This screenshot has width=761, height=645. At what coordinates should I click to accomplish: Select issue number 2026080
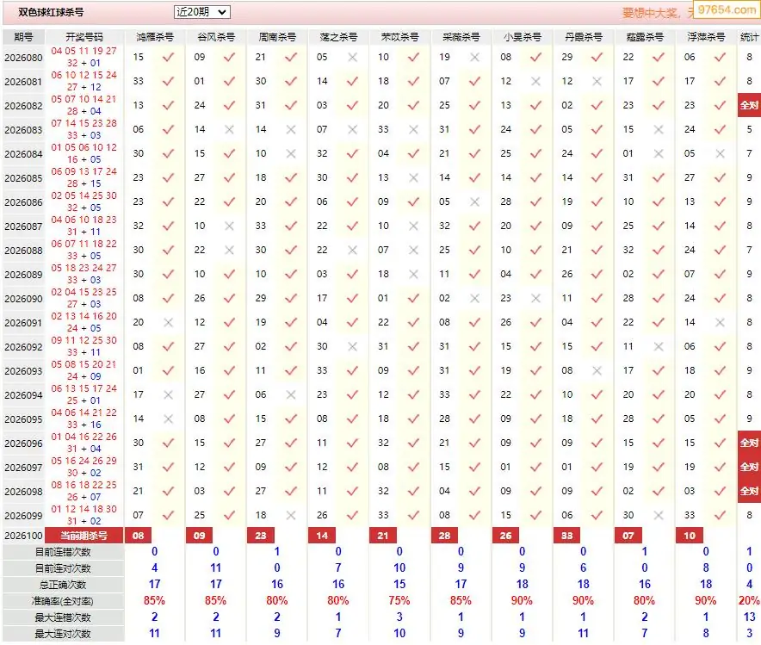(x=24, y=58)
